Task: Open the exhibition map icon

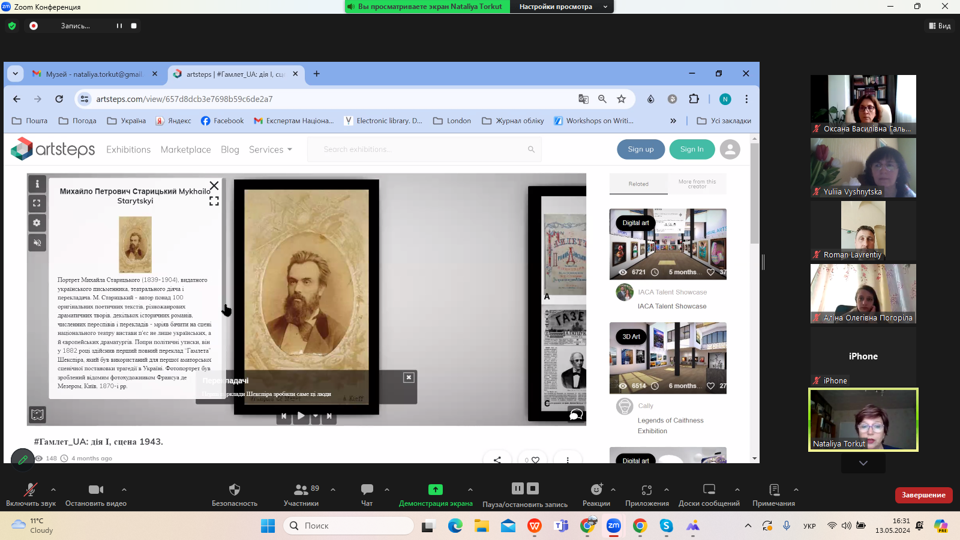Action: click(x=37, y=415)
